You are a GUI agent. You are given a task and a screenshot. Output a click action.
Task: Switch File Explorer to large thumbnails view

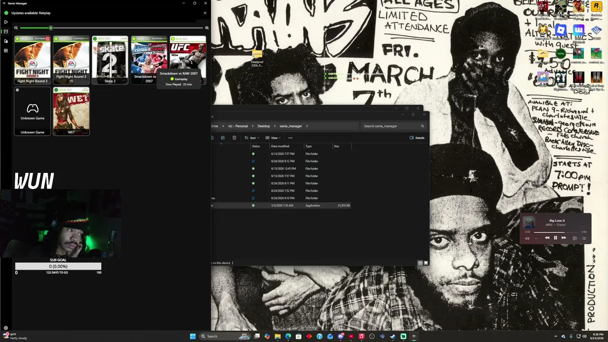pyautogui.click(x=426, y=263)
